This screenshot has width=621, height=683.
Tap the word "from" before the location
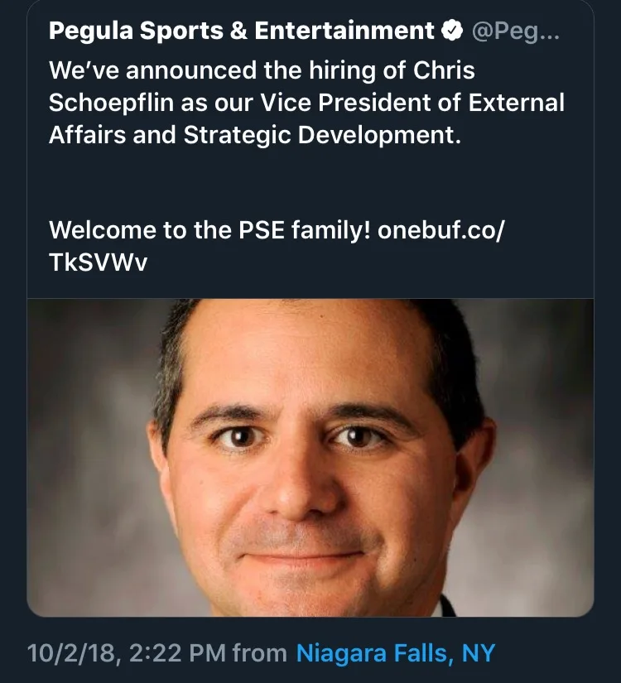(x=260, y=653)
